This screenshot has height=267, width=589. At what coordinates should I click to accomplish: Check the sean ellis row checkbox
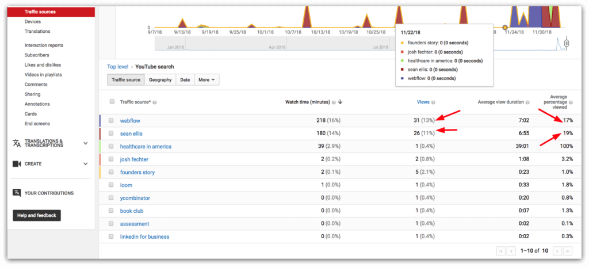tap(111, 133)
